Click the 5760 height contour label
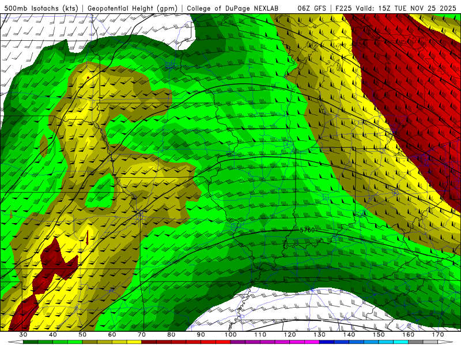The height and width of the screenshot is (345, 461). (307, 230)
